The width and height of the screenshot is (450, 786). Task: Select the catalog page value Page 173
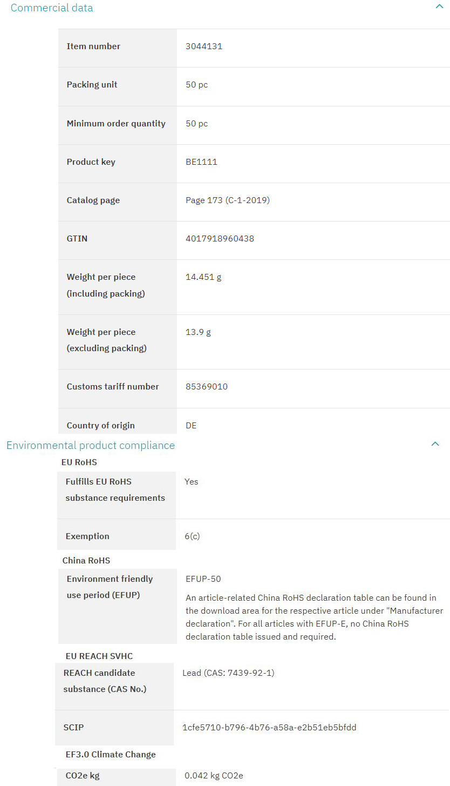(227, 200)
